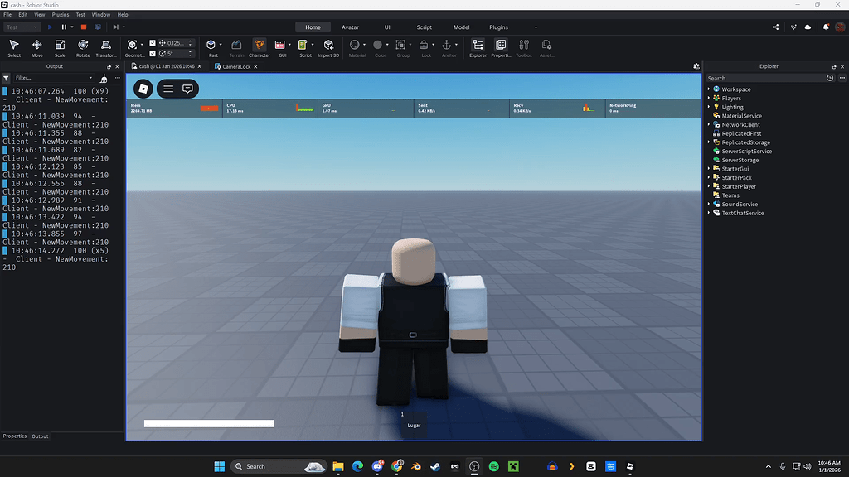
Task: Clear the Output log with broom icon
Action: [104, 78]
